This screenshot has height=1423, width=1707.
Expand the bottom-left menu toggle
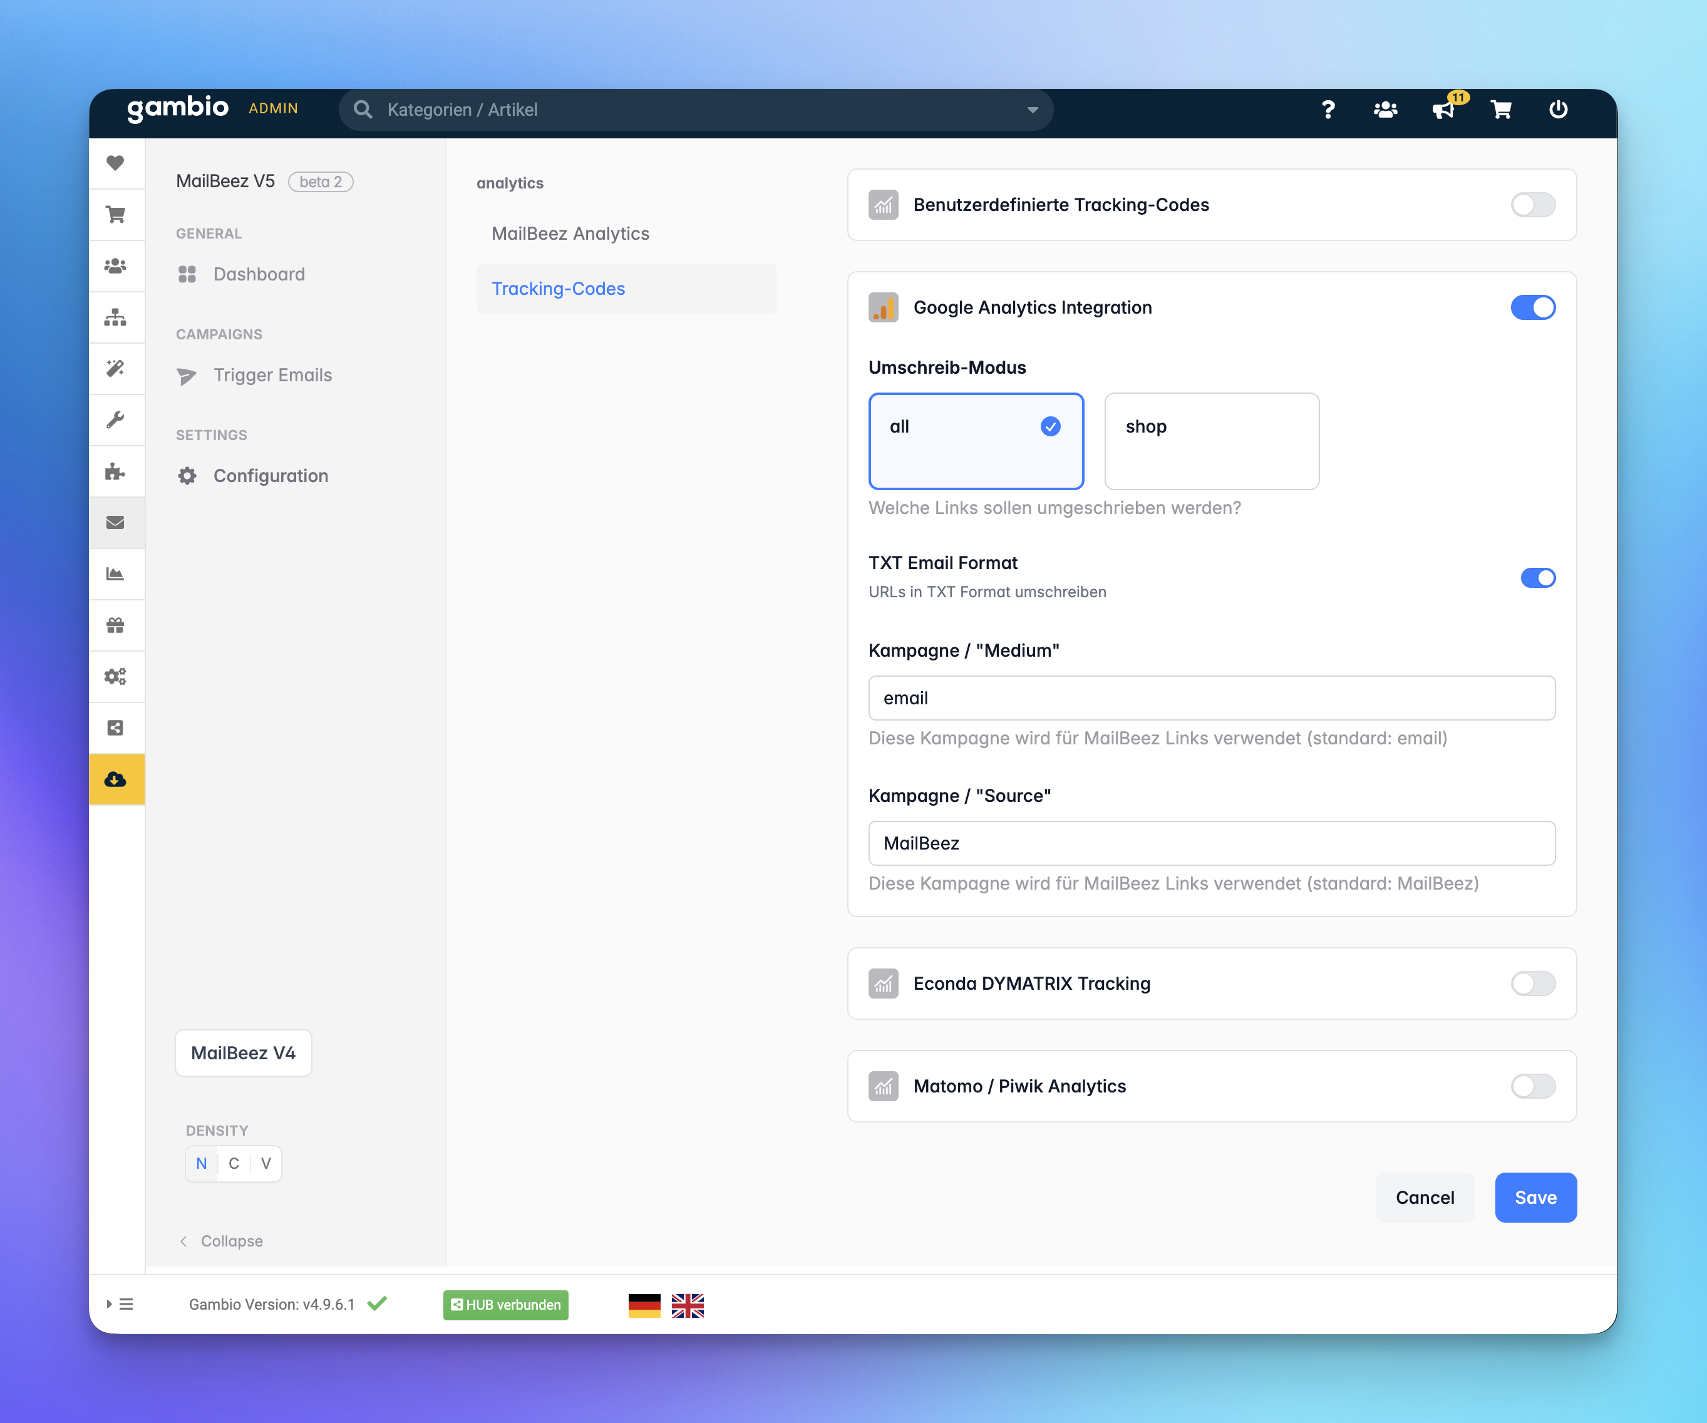(120, 1304)
